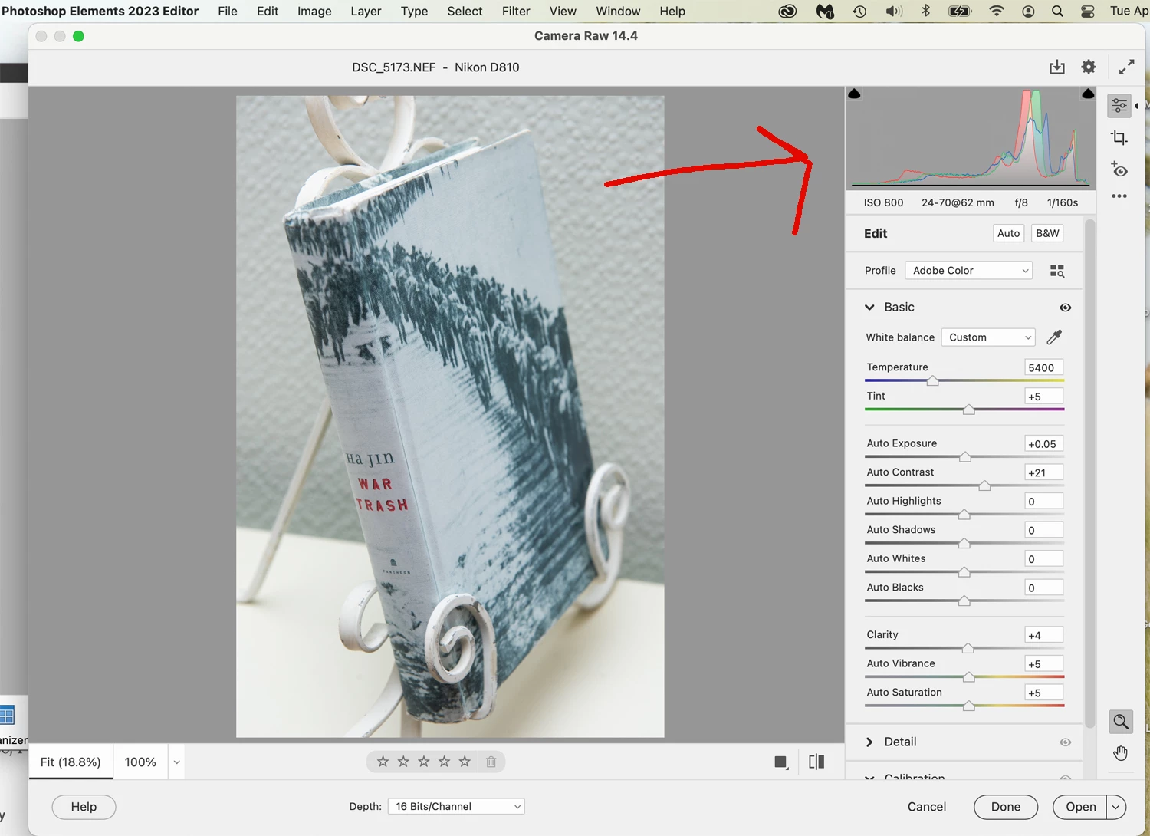1150x836 pixels.
Task: Convert to B&W button
Action: (1047, 233)
